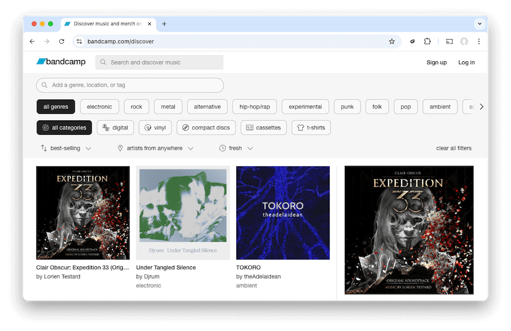Click the electronic tag under Djrum
Image resolution: width=511 pixels, height=331 pixels.
pyautogui.click(x=149, y=286)
